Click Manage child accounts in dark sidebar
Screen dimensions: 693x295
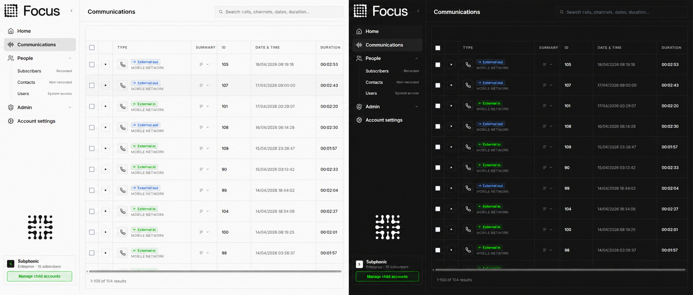(x=387, y=277)
